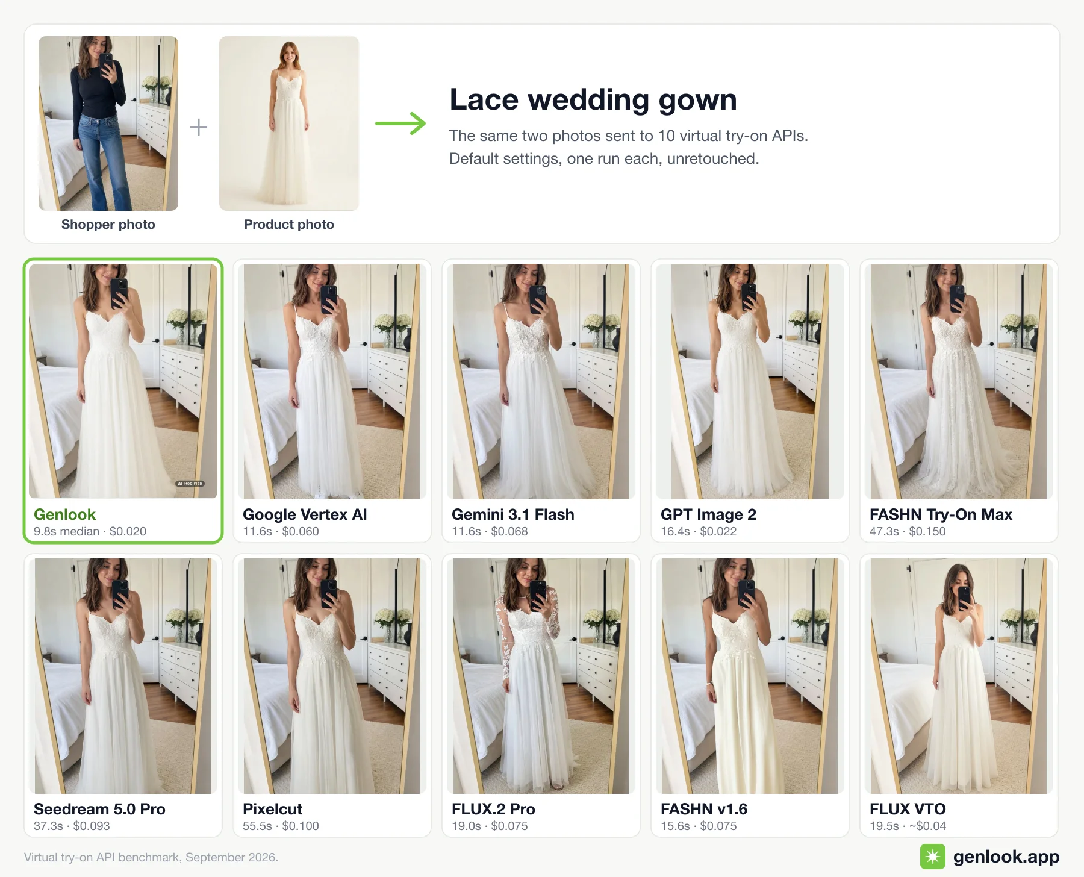1084x877 pixels.
Task: Click the "11.6s · $0.068" text
Action: (490, 531)
